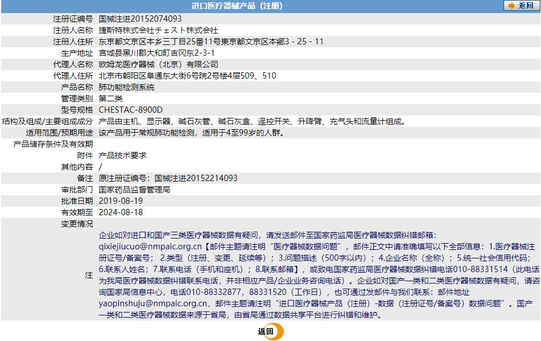
Task: Click the 管理类别 label
Action: click(x=77, y=98)
